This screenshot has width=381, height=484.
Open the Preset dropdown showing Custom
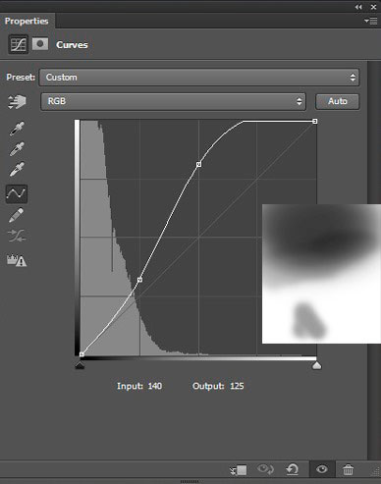pyautogui.click(x=199, y=78)
